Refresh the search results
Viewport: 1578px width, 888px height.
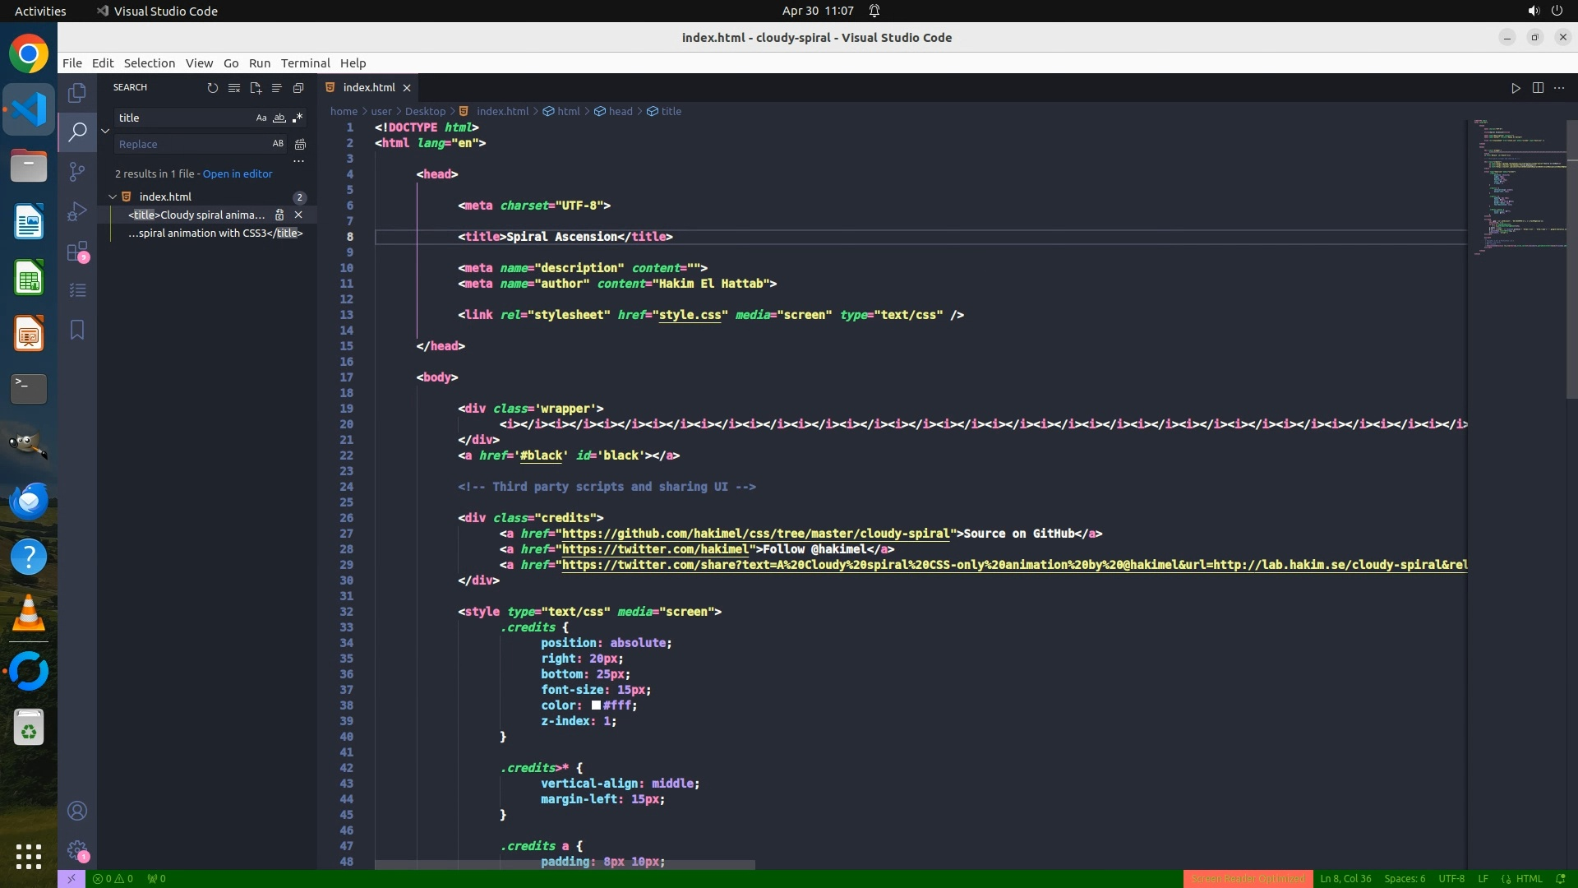tap(212, 88)
